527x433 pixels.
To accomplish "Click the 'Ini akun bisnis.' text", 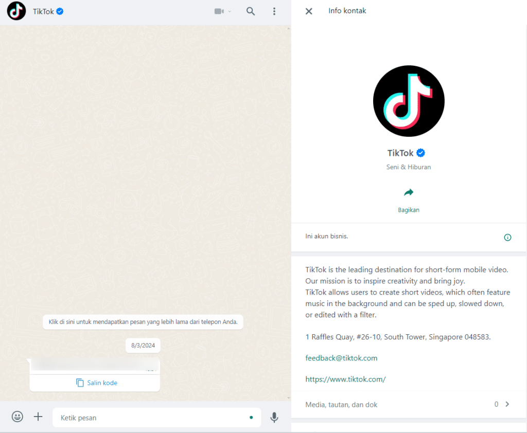I will 327,236.
